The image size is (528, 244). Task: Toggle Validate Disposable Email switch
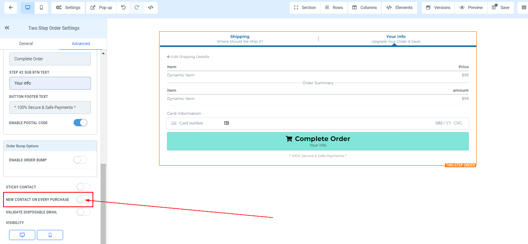click(83, 212)
